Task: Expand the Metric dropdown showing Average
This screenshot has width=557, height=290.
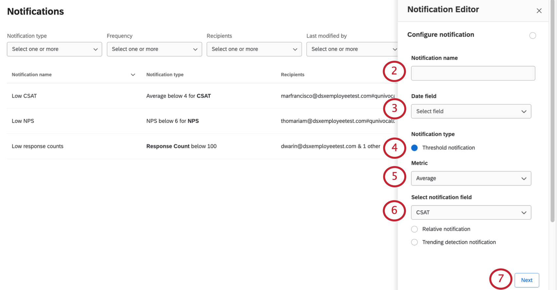Action: [471, 178]
